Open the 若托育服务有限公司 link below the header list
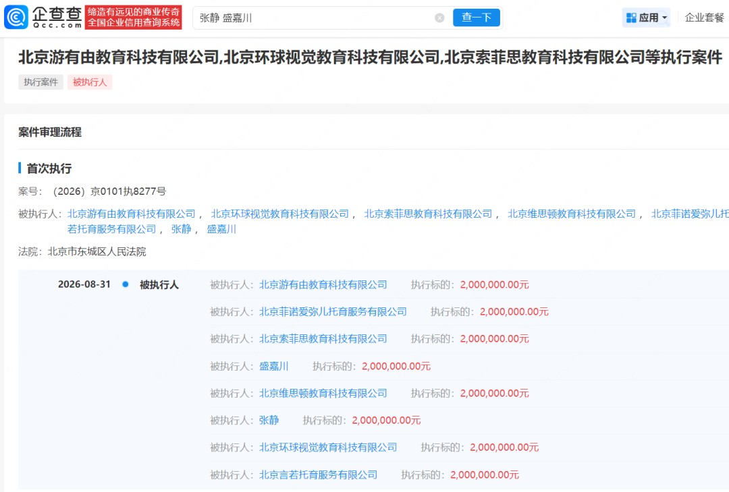The width and height of the screenshot is (729, 492). [x=111, y=229]
